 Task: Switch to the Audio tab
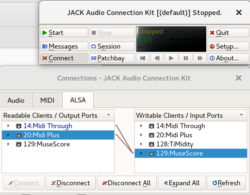(x=16, y=100)
